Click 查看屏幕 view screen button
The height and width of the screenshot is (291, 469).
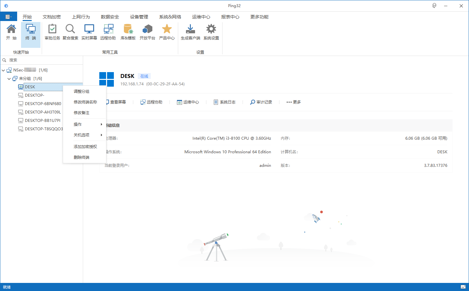116,102
